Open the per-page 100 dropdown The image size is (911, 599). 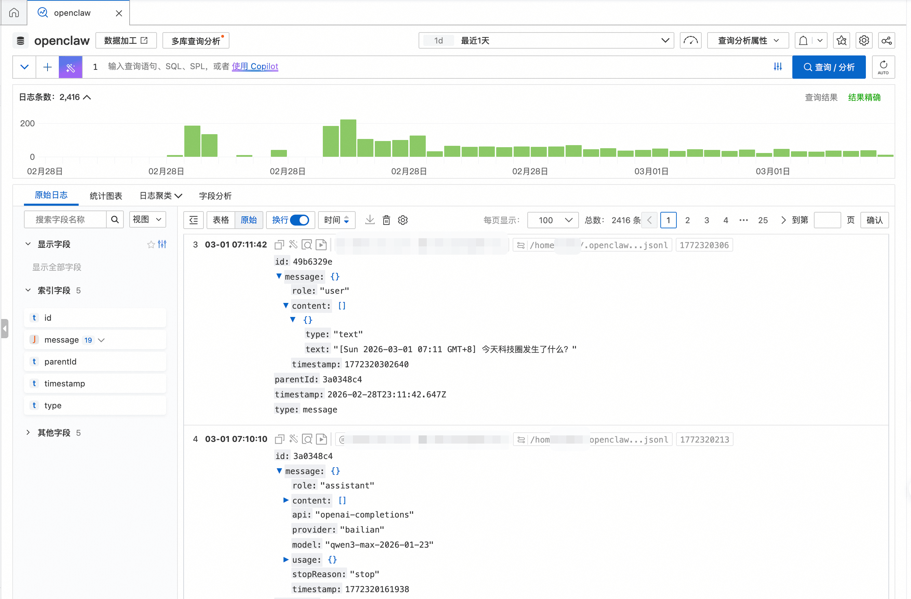pyautogui.click(x=553, y=220)
